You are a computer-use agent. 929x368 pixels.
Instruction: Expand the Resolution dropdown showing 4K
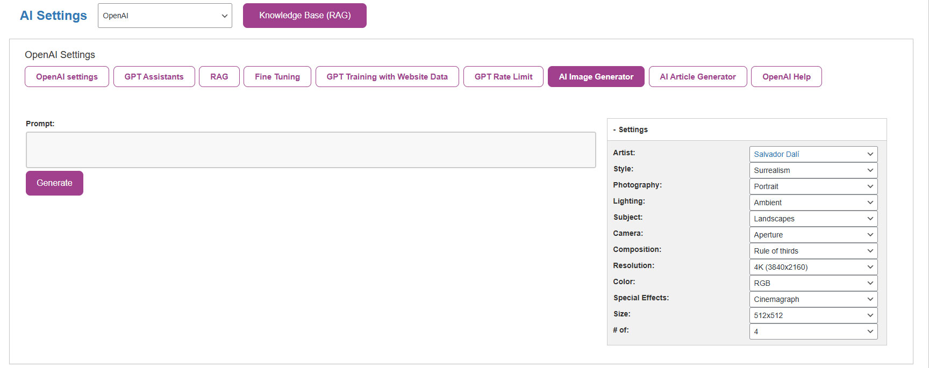813,267
